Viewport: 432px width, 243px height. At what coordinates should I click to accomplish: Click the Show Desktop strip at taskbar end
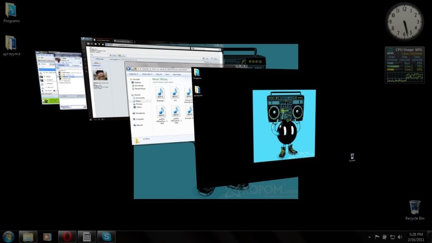430,237
